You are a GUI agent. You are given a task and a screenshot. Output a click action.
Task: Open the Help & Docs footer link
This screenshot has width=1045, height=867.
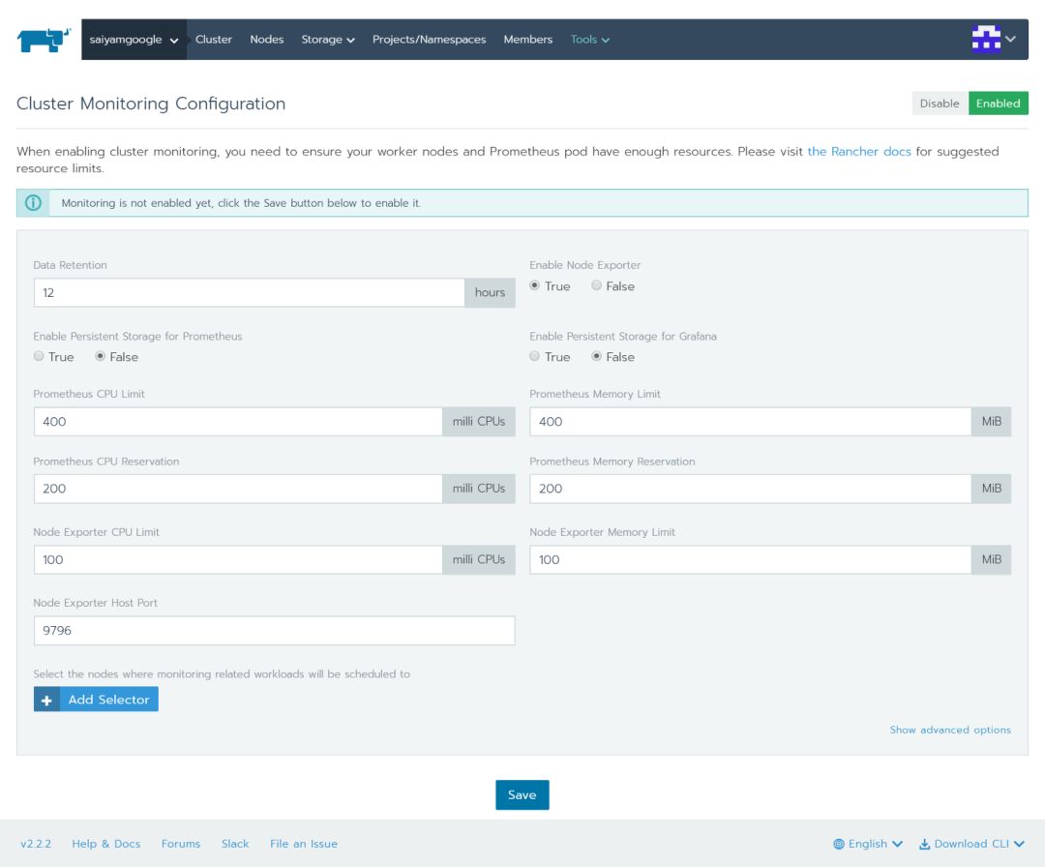click(106, 844)
